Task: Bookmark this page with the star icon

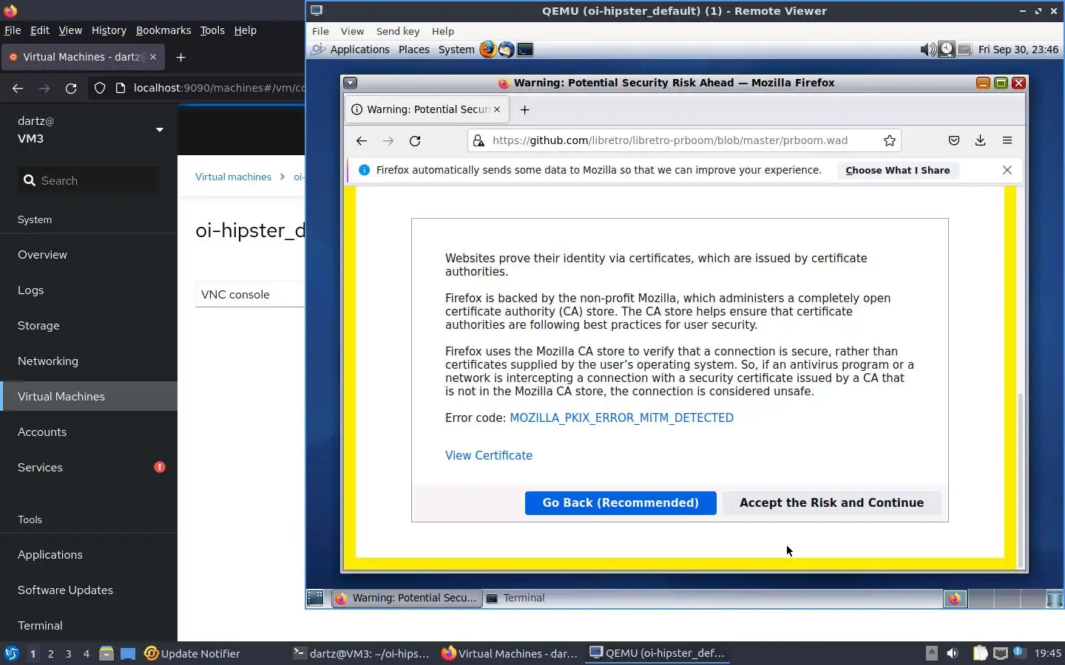Action: coord(890,140)
